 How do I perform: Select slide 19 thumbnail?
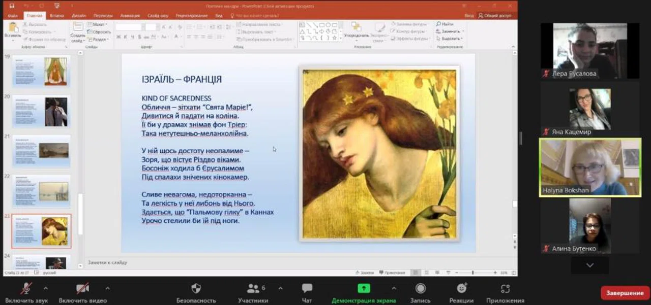click(x=42, y=71)
